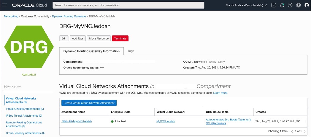Go to previous page of attachments
311x137 pixels.
click(292, 131)
